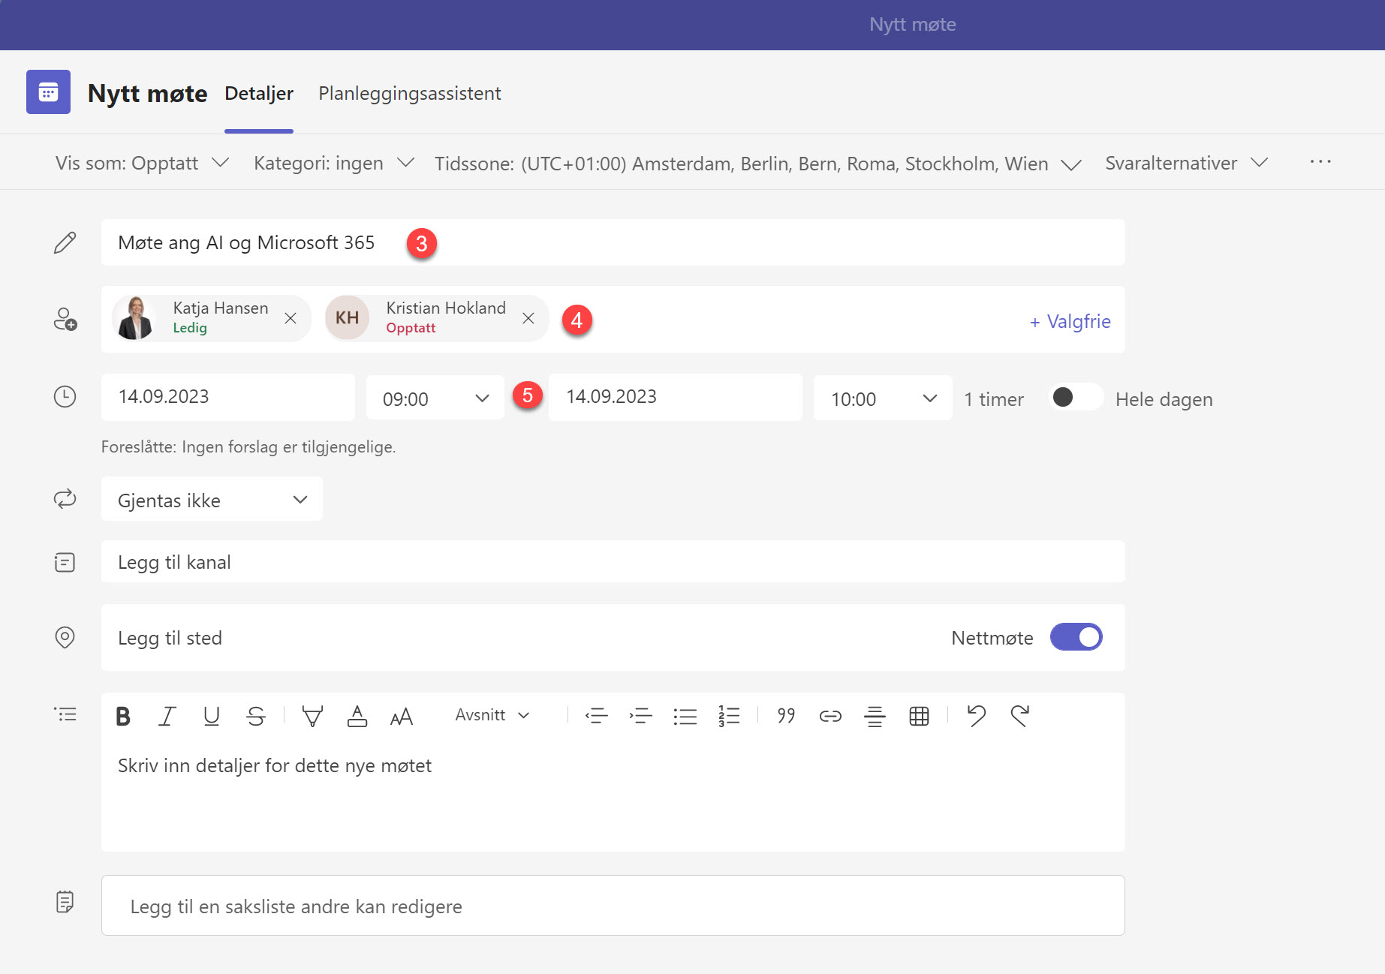Undo the last formatting change

point(976,715)
